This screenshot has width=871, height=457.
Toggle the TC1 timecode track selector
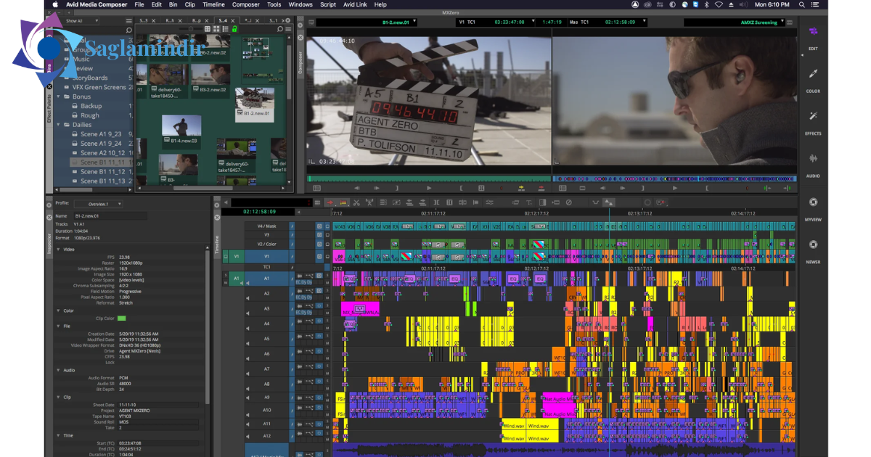pos(267,267)
